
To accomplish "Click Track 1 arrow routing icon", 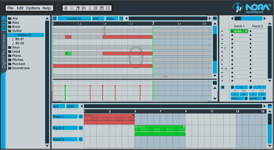I will (81, 117).
